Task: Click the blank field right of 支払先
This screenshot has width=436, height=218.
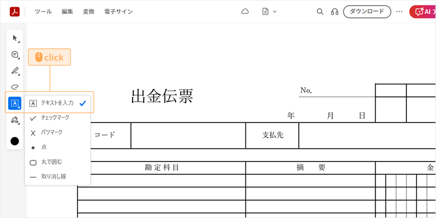Action: tap(367, 135)
